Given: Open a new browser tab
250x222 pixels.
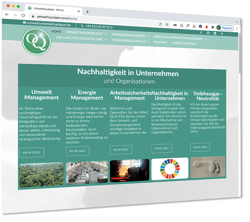Looking at the screenshot, I should click(87, 12).
